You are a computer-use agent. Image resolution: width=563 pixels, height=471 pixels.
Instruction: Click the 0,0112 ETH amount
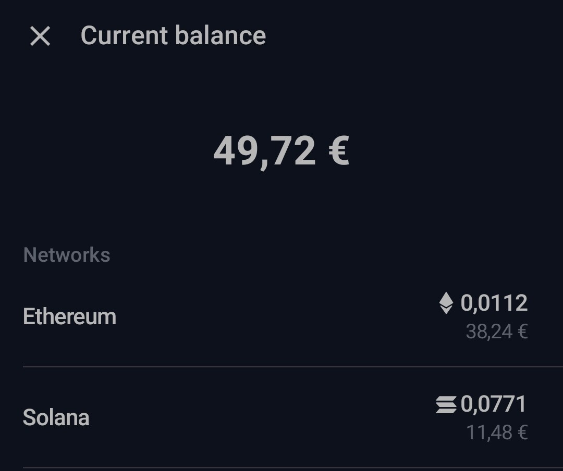[x=494, y=303]
